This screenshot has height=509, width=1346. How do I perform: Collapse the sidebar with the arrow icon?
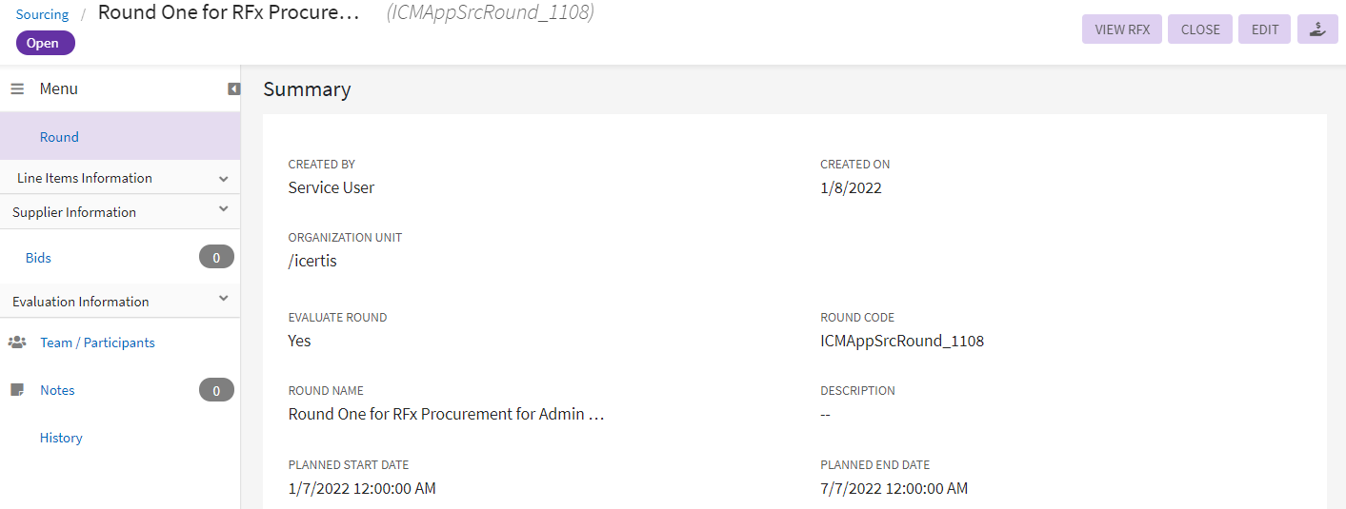[234, 88]
